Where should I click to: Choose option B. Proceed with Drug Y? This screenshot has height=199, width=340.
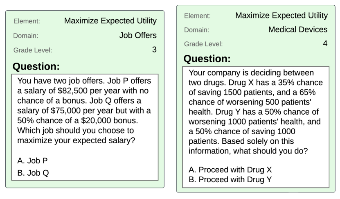click(230, 179)
